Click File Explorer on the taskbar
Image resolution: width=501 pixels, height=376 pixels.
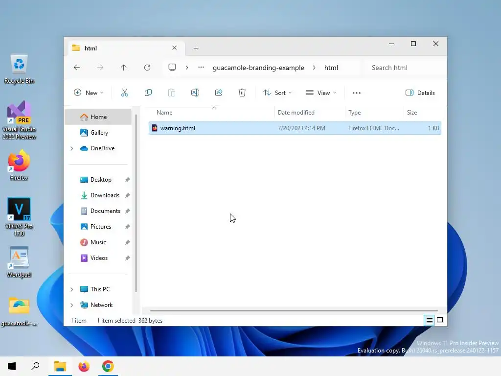click(x=60, y=366)
